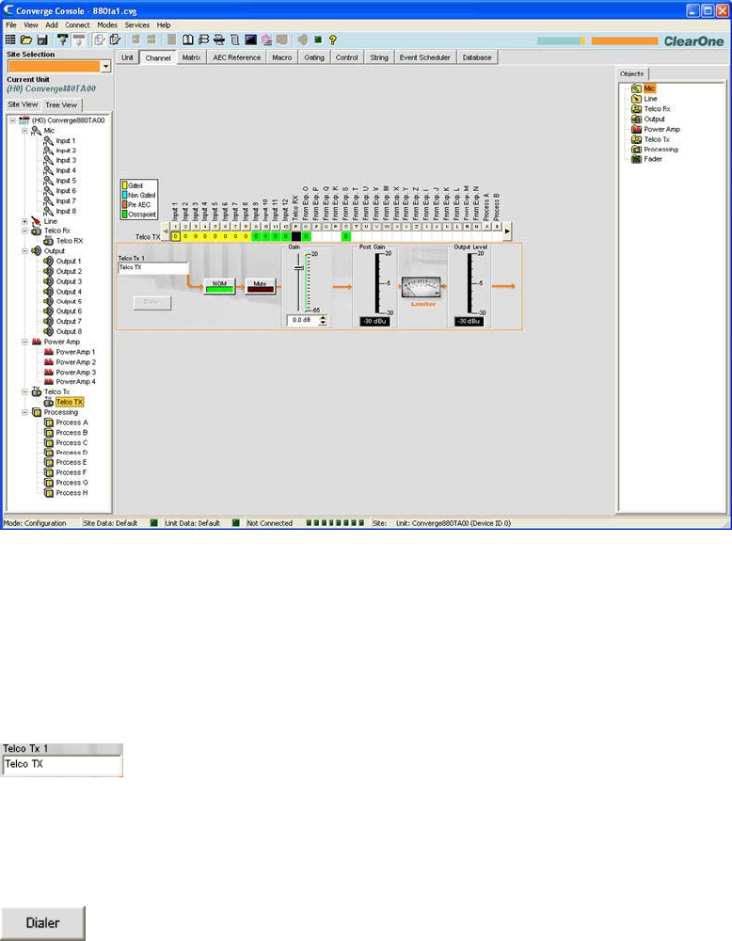Switch to the Database tab
Image resolution: width=732 pixels, height=941 pixels.
pos(477,57)
